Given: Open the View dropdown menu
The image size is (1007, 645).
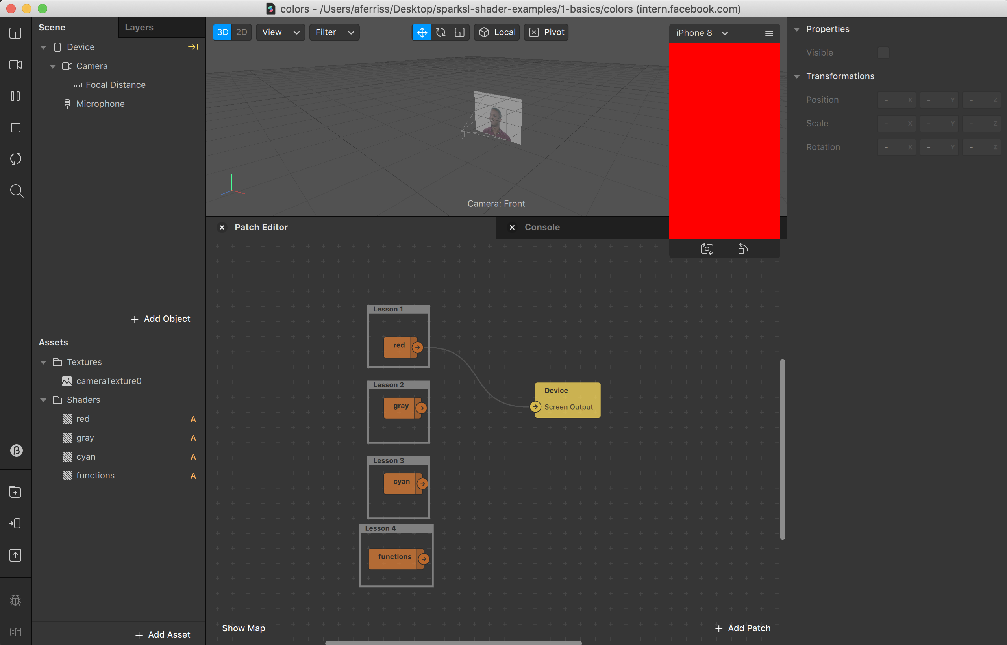Looking at the screenshot, I should (x=280, y=32).
